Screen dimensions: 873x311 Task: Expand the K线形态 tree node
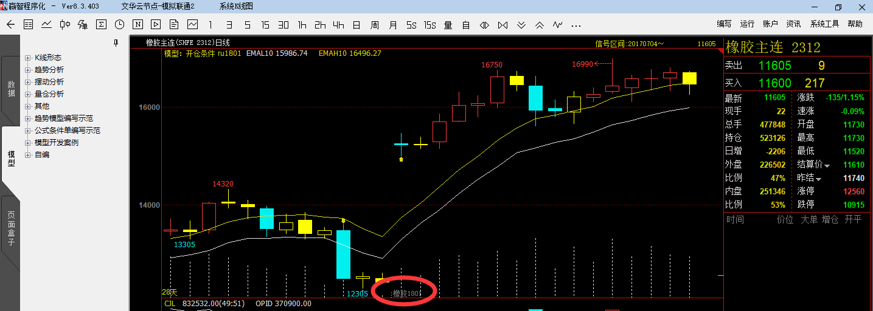(x=28, y=58)
